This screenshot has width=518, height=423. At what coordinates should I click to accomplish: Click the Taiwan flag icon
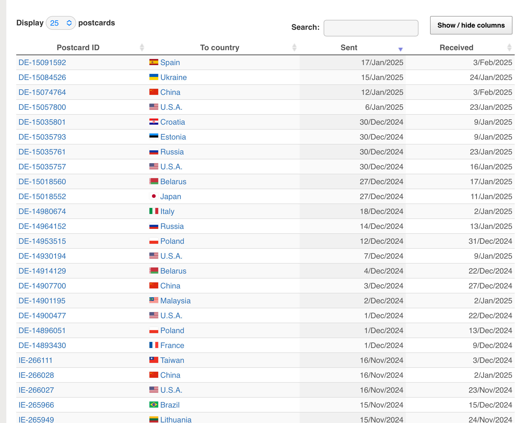tap(154, 360)
